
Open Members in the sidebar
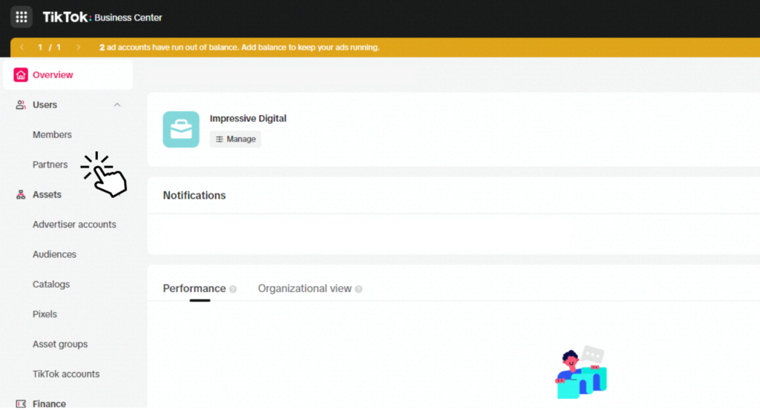tap(52, 135)
